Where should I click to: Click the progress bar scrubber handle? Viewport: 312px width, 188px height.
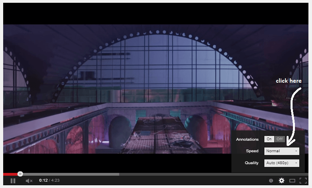[20, 174]
